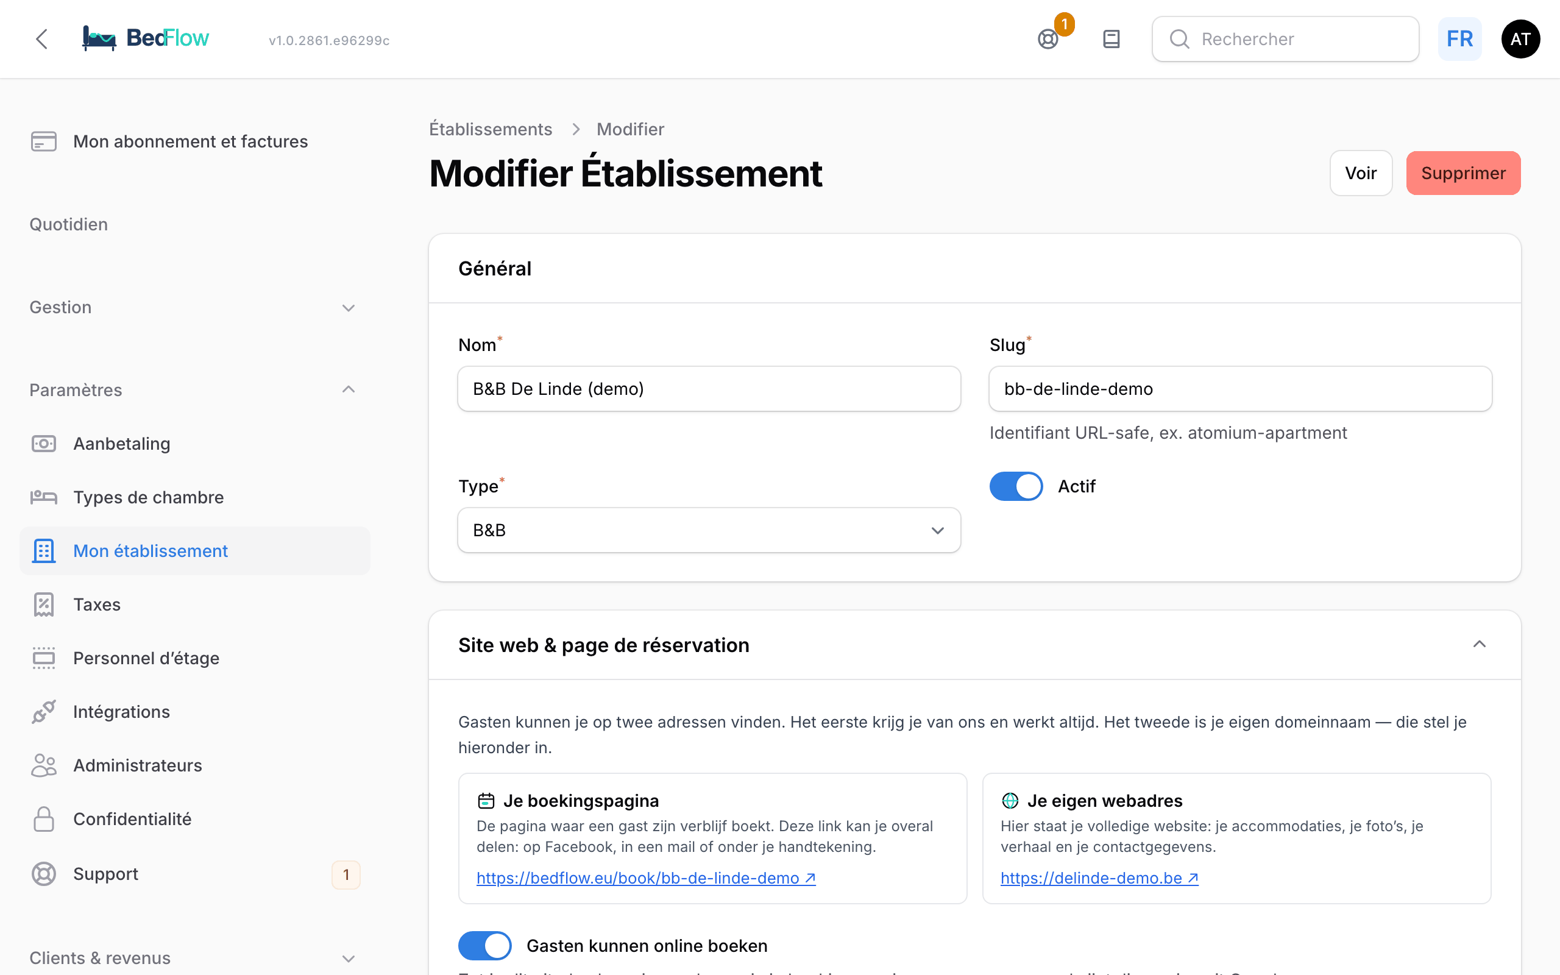Viewport: 1560px width, 975px height.
Task: Open Confidentialité settings
Action: pyautogui.click(x=194, y=819)
